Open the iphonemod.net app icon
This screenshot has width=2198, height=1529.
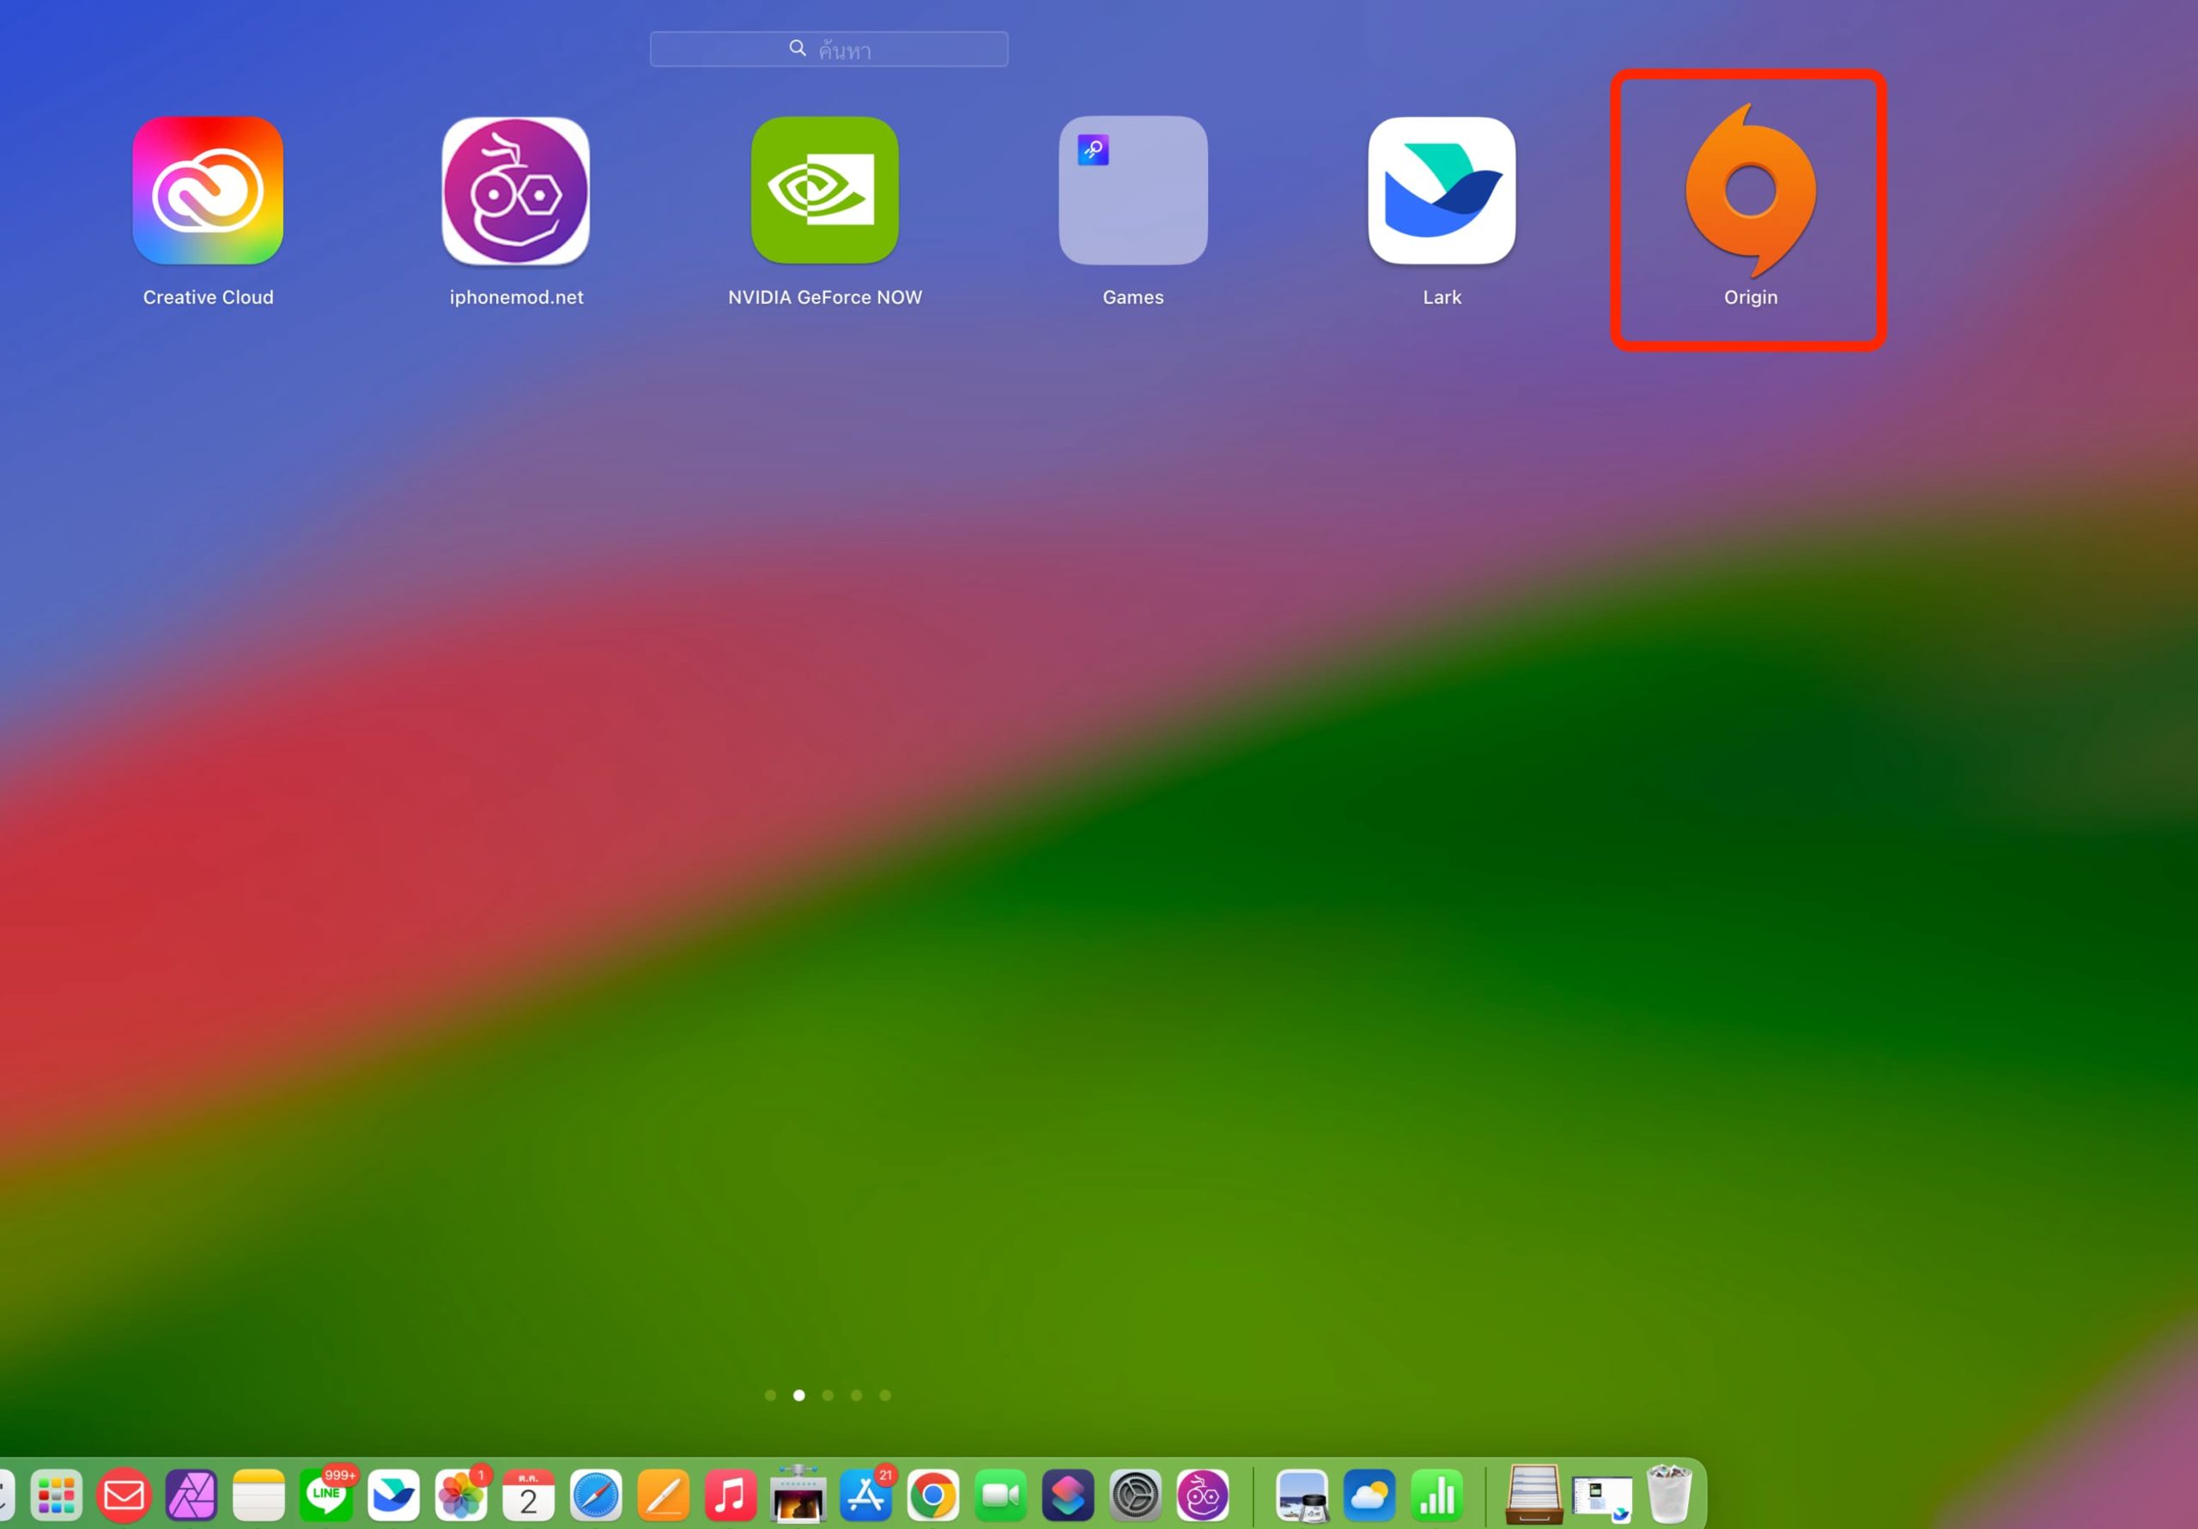pos(516,191)
